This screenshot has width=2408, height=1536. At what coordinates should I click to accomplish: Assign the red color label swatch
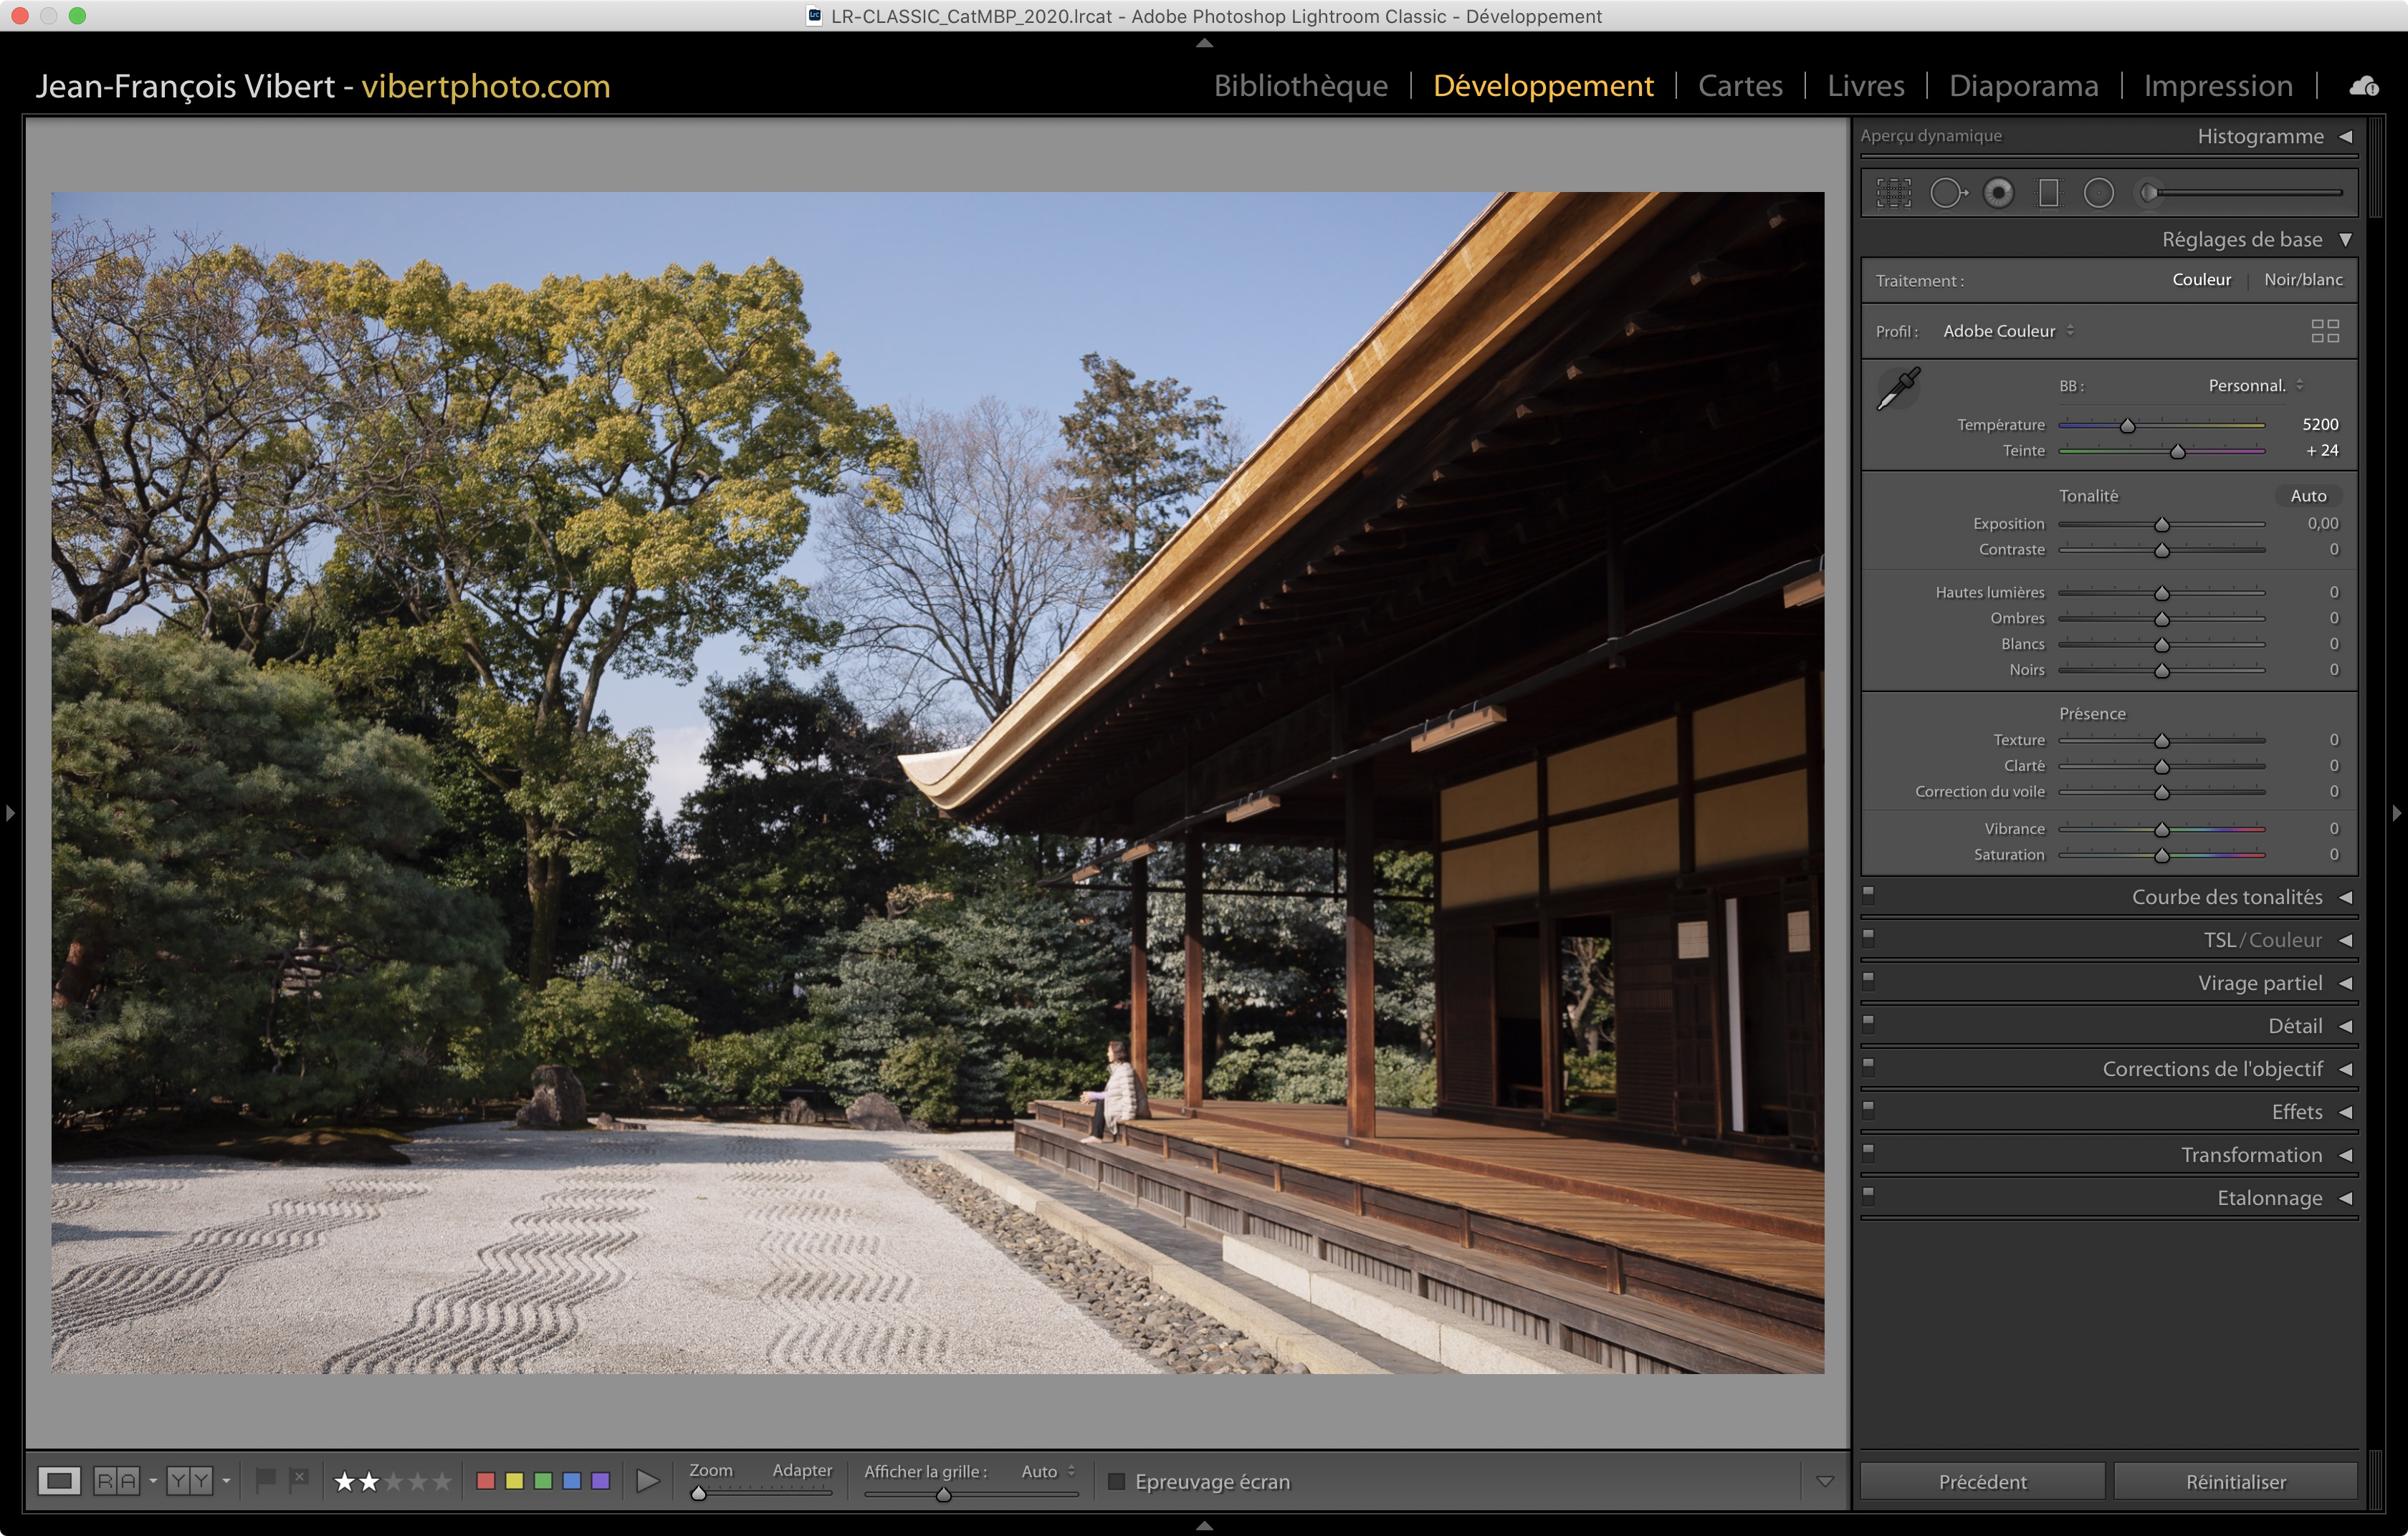(x=486, y=1480)
